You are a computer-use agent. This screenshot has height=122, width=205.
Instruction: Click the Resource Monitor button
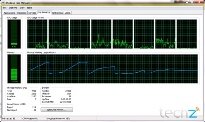[57, 109]
